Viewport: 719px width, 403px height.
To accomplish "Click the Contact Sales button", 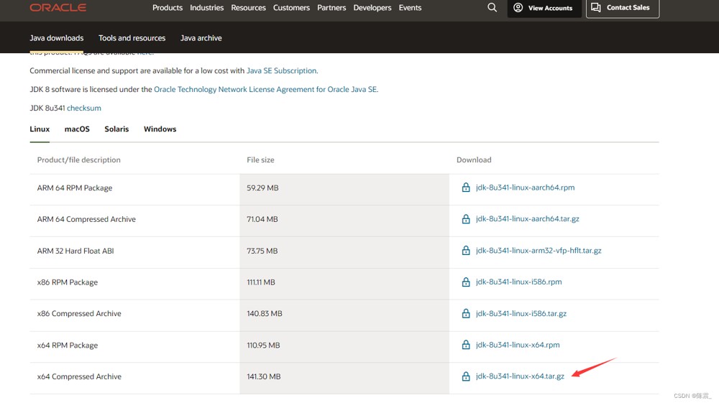I will pyautogui.click(x=623, y=8).
